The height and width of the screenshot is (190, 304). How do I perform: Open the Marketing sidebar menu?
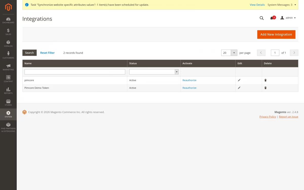[x=8, y=67]
